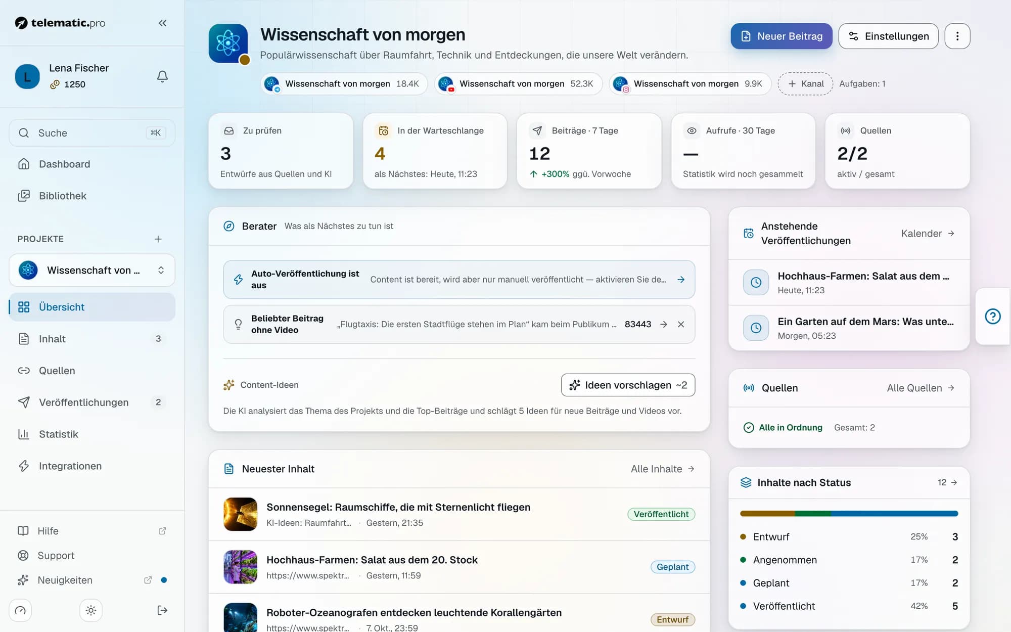This screenshot has height=632, width=1011.
Task: Add new project with plus icon
Action: pyautogui.click(x=158, y=239)
